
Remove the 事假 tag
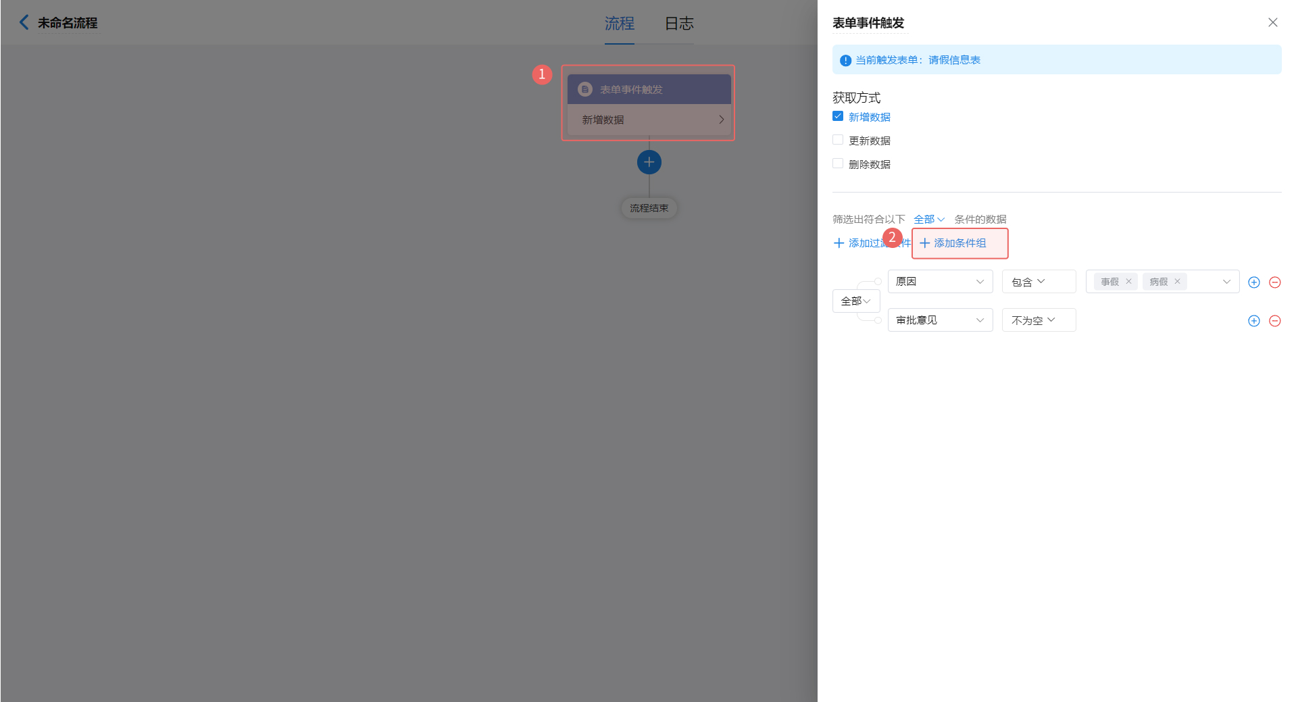click(x=1128, y=281)
